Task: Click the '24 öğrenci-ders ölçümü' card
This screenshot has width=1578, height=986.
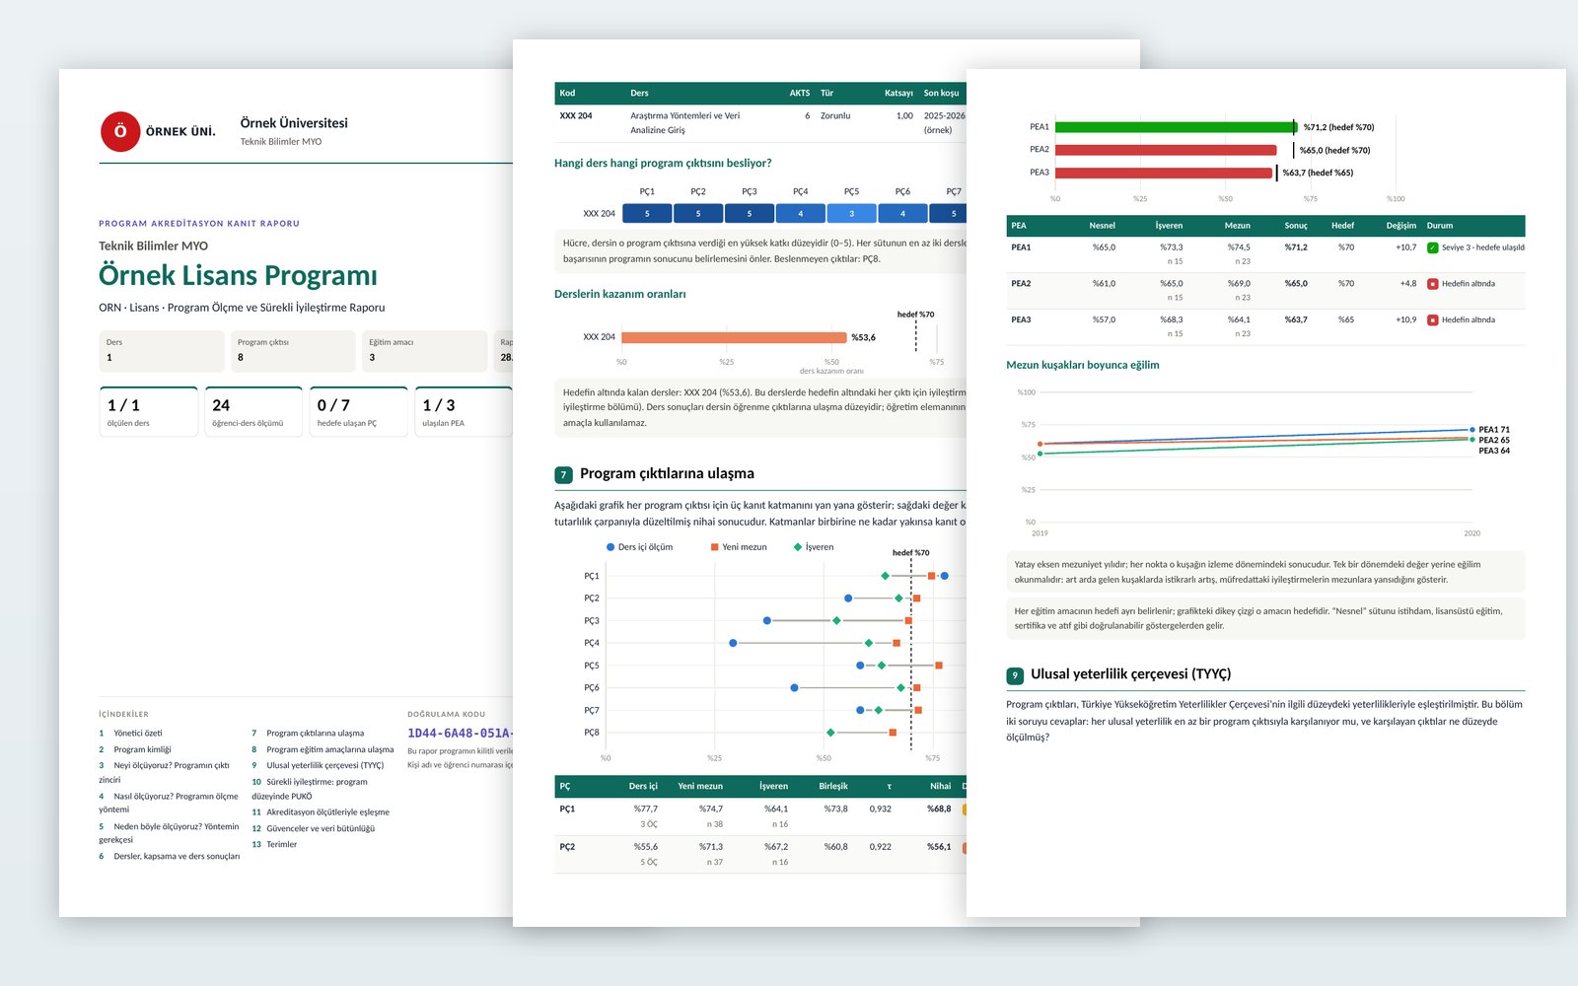Action: point(253,412)
